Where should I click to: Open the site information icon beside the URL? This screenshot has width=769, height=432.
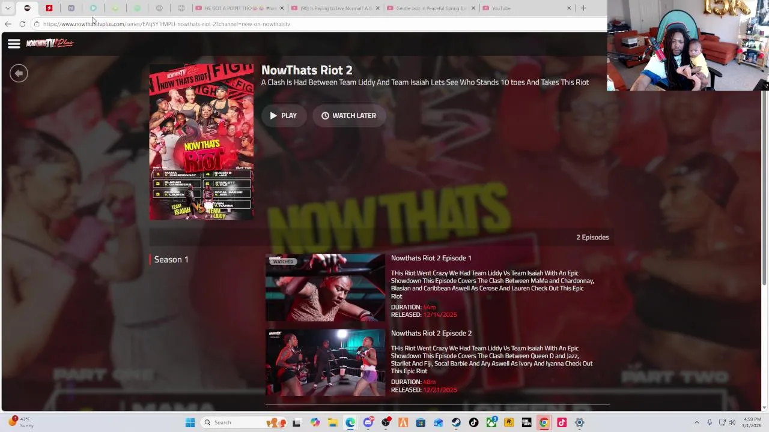pyautogui.click(x=37, y=24)
